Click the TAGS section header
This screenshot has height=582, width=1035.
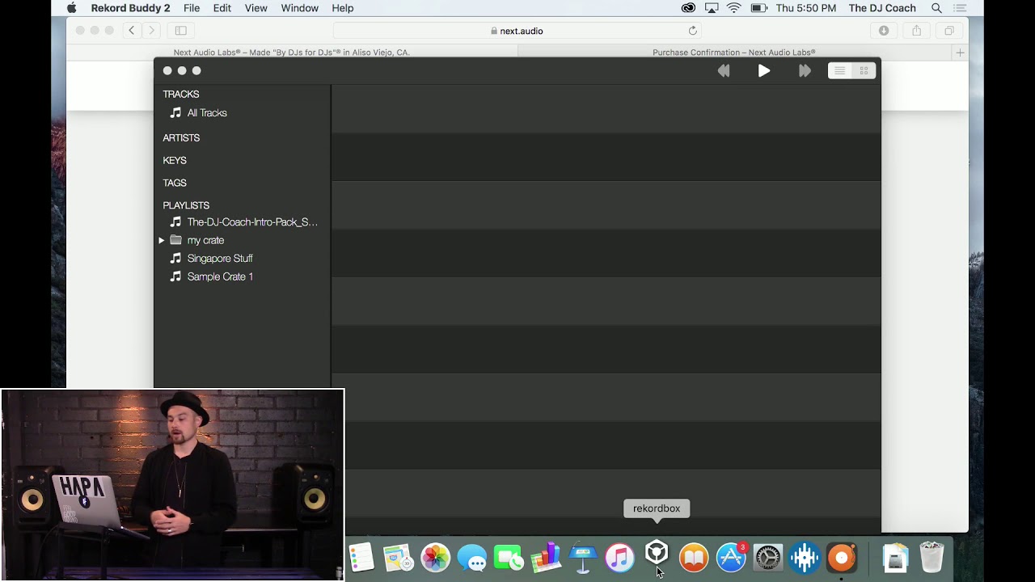click(x=175, y=183)
